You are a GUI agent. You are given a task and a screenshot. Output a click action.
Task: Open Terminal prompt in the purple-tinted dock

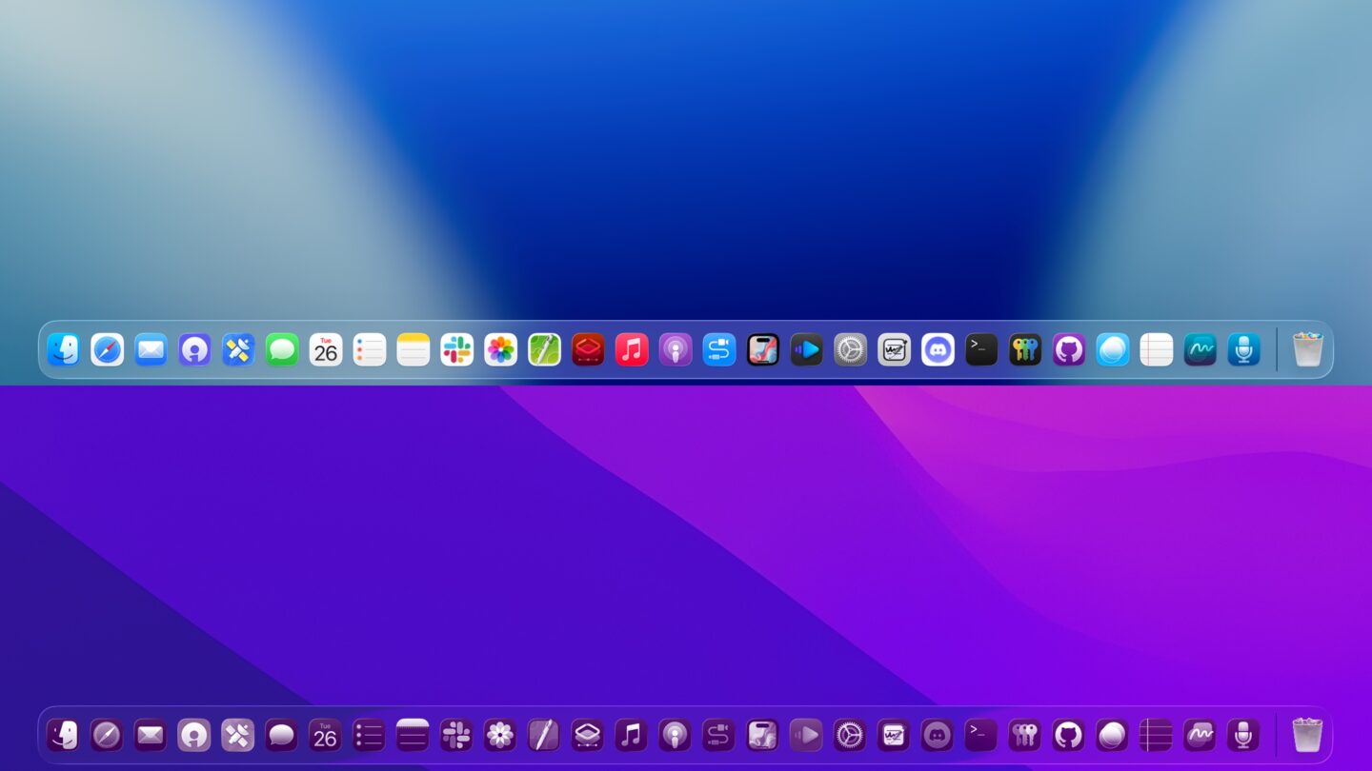(x=980, y=735)
